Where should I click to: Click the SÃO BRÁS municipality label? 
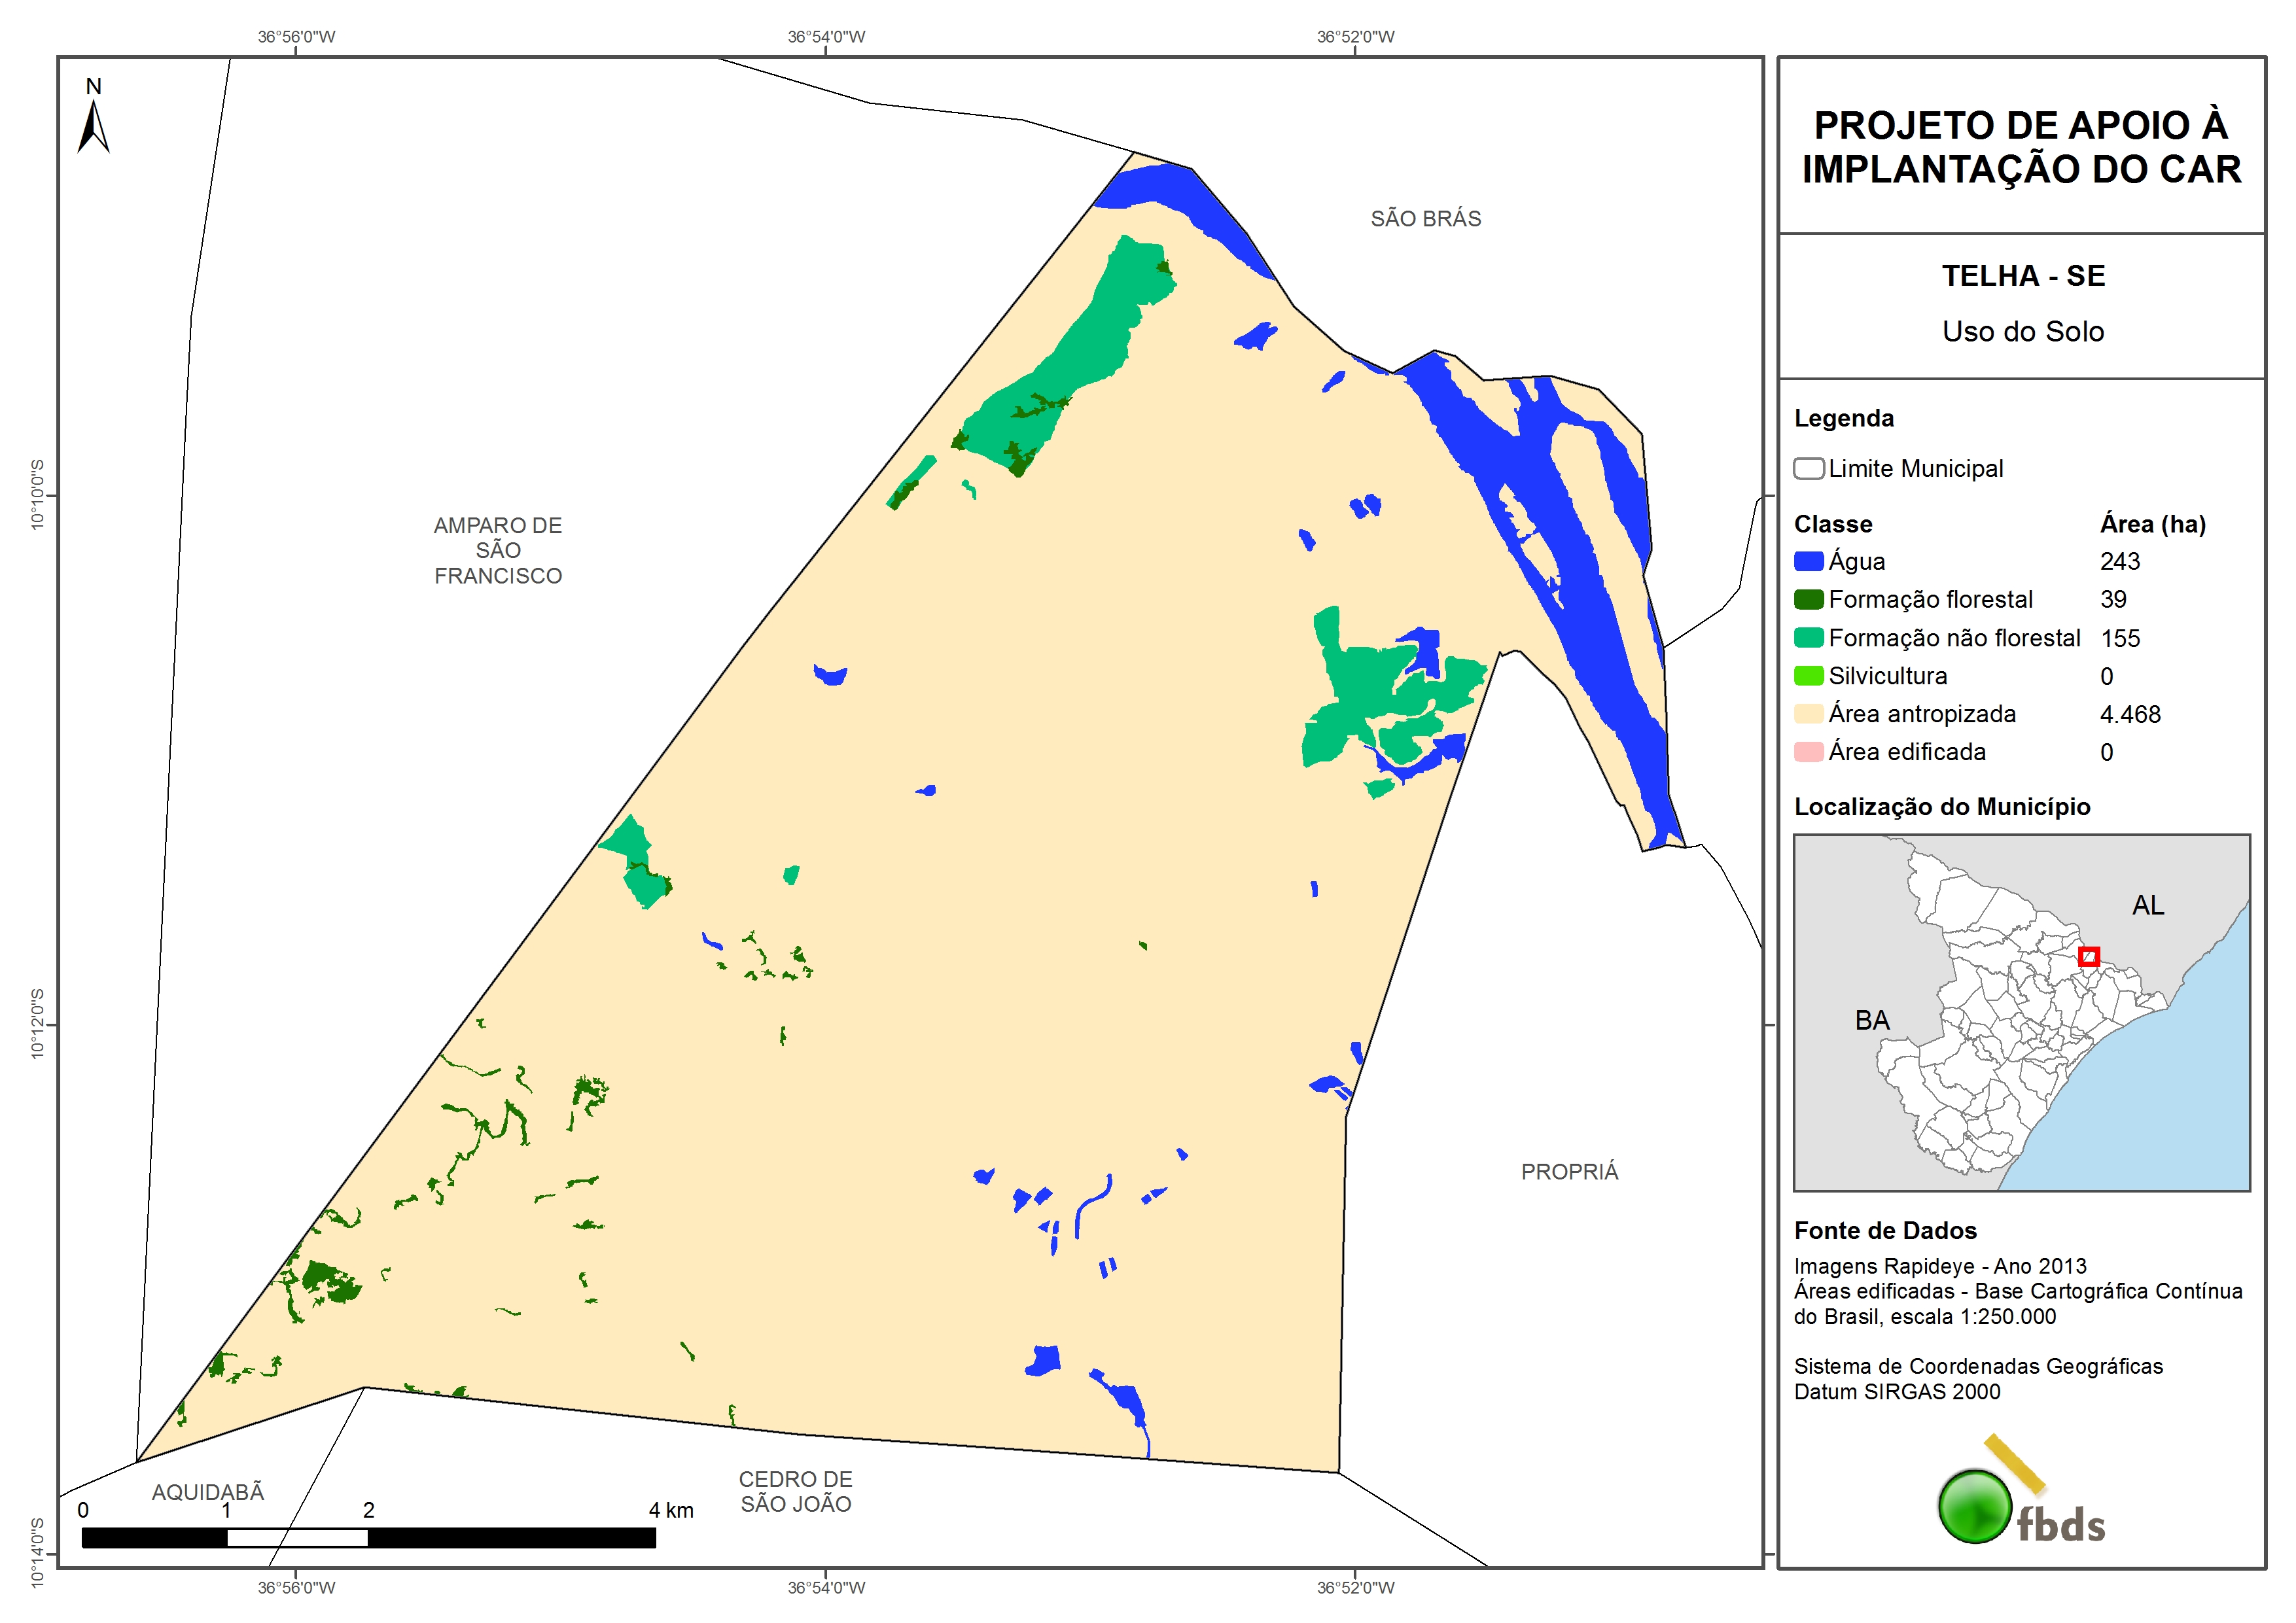[x=1425, y=219]
